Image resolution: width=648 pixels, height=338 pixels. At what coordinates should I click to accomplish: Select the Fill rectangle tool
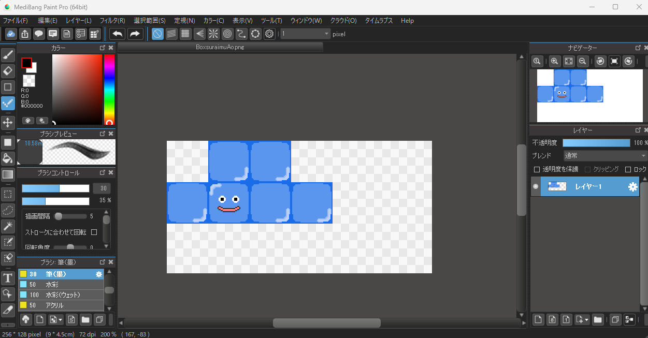[8, 142]
